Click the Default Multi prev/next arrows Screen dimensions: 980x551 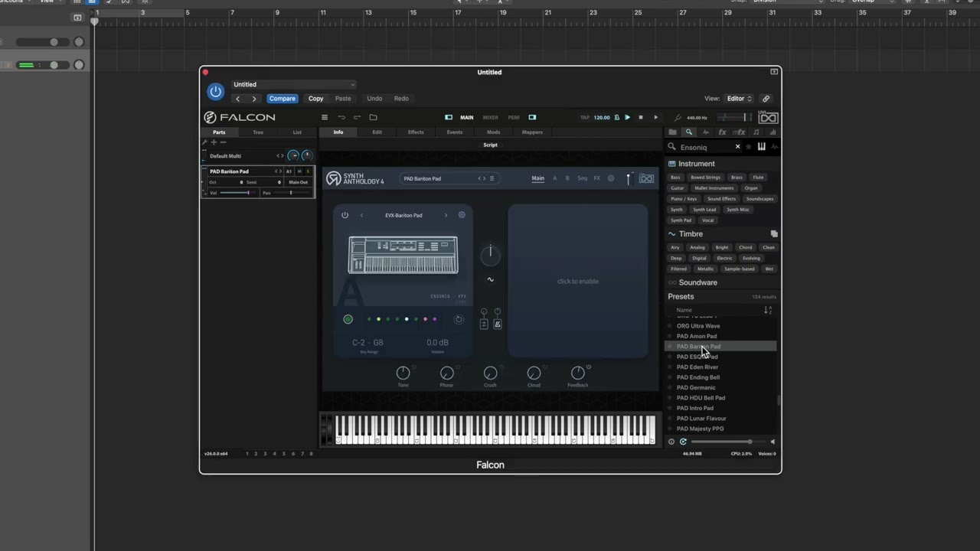[x=280, y=156]
